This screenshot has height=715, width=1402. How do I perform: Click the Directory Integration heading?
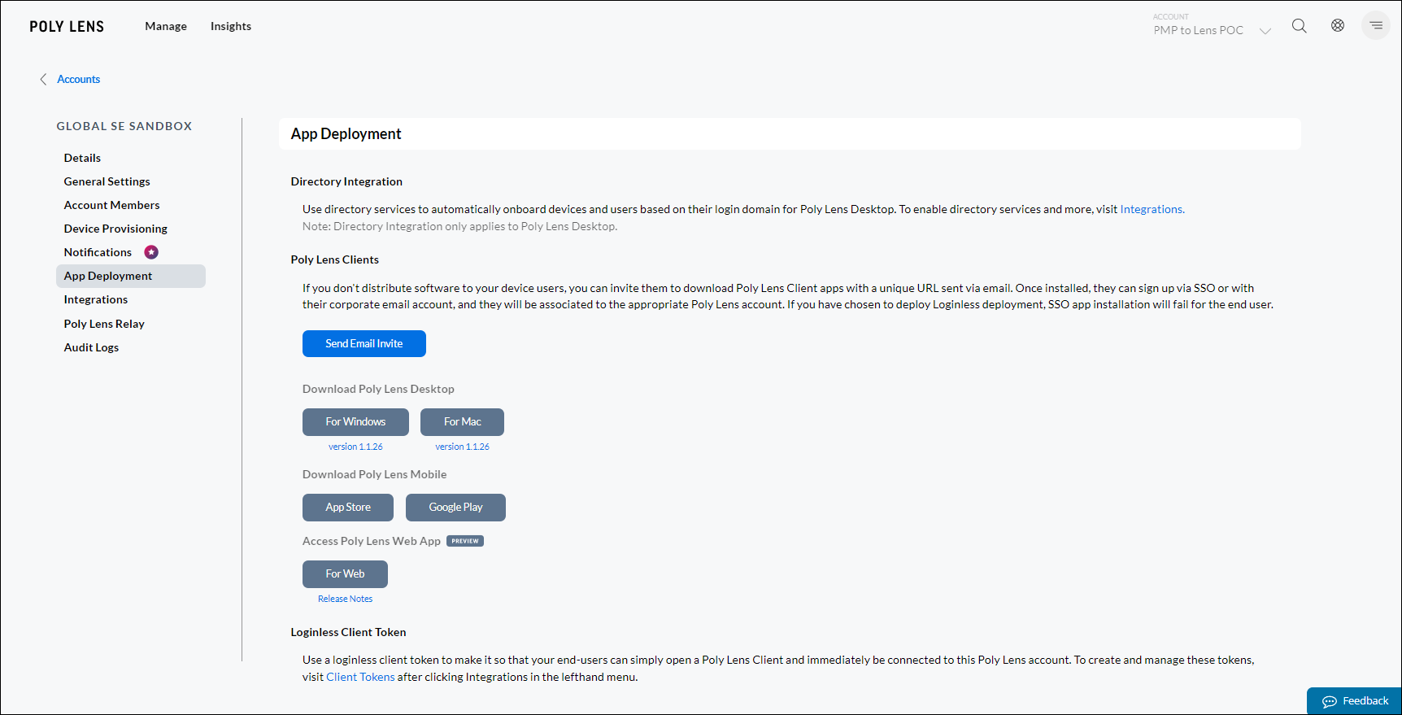click(x=346, y=181)
